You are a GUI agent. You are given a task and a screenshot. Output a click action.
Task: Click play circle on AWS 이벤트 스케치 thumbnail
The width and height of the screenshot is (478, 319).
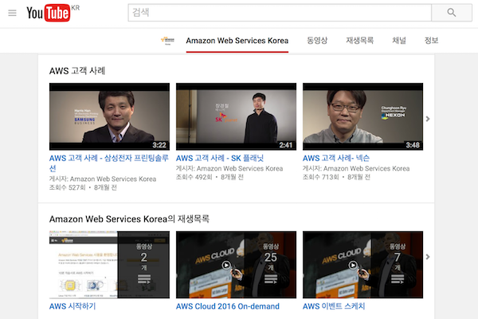(x=353, y=265)
